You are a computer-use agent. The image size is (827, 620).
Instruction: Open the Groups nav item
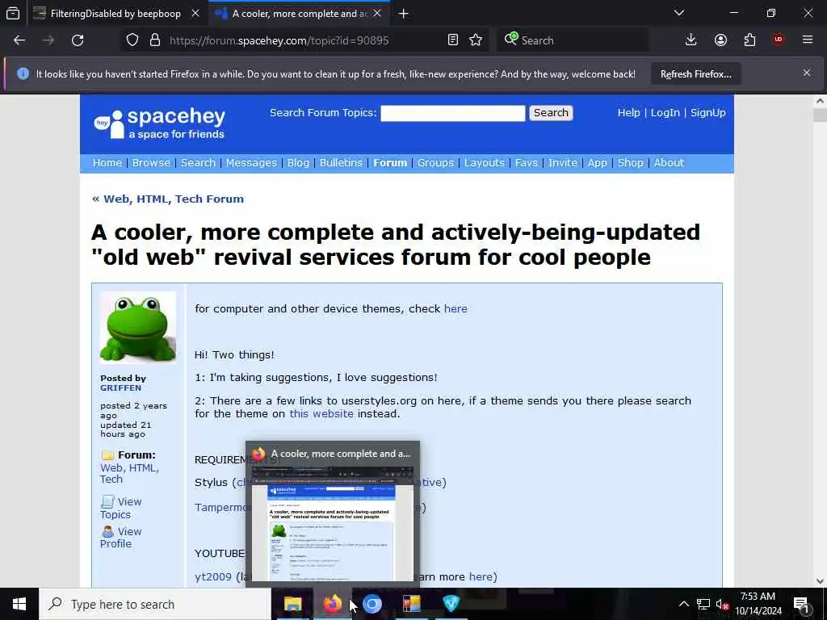(435, 163)
